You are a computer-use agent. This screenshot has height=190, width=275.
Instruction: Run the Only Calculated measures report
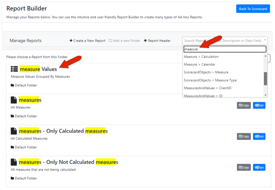point(259,137)
